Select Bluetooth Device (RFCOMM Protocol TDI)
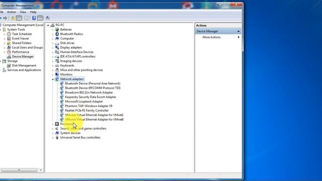Image resolution: width=322 pixels, height=181 pixels. click(x=93, y=88)
